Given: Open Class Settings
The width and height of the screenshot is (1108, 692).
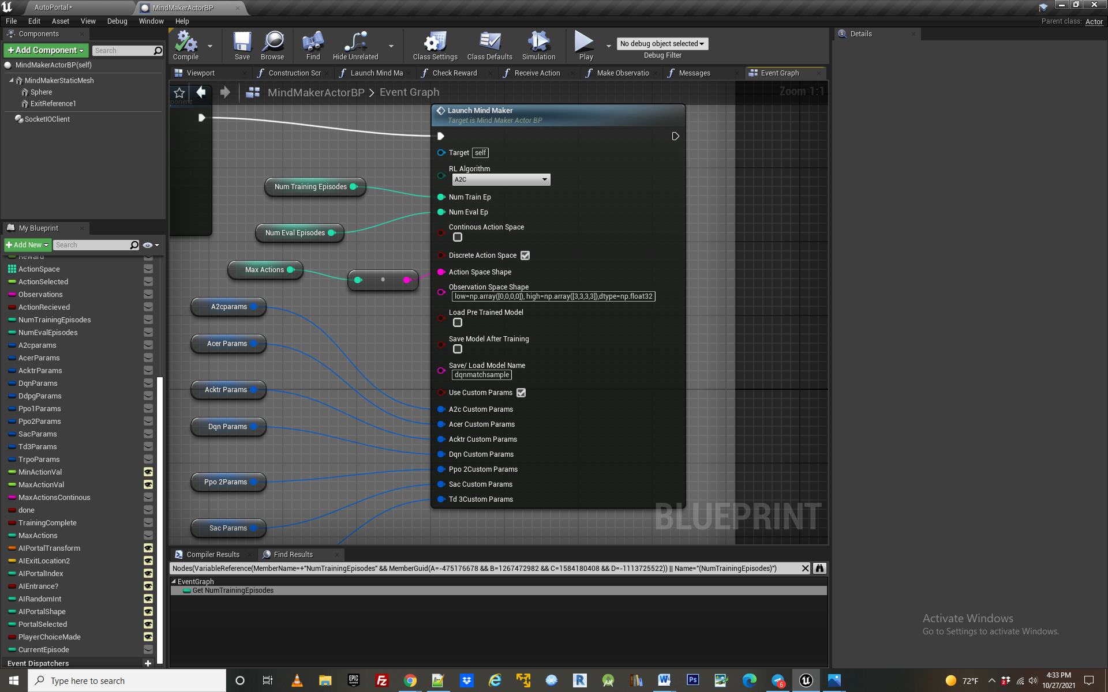Looking at the screenshot, I should point(435,44).
